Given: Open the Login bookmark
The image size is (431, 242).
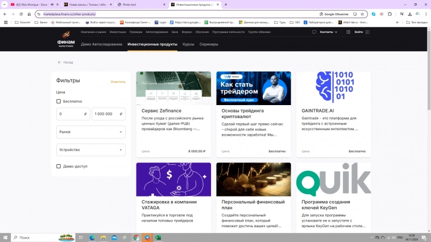Looking at the screenshot, I should point(160,22).
